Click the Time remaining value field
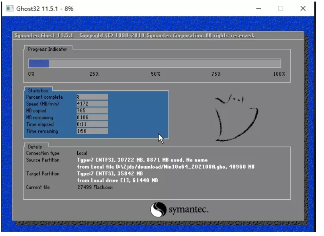The image size is (324, 236). (x=92, y=131)
